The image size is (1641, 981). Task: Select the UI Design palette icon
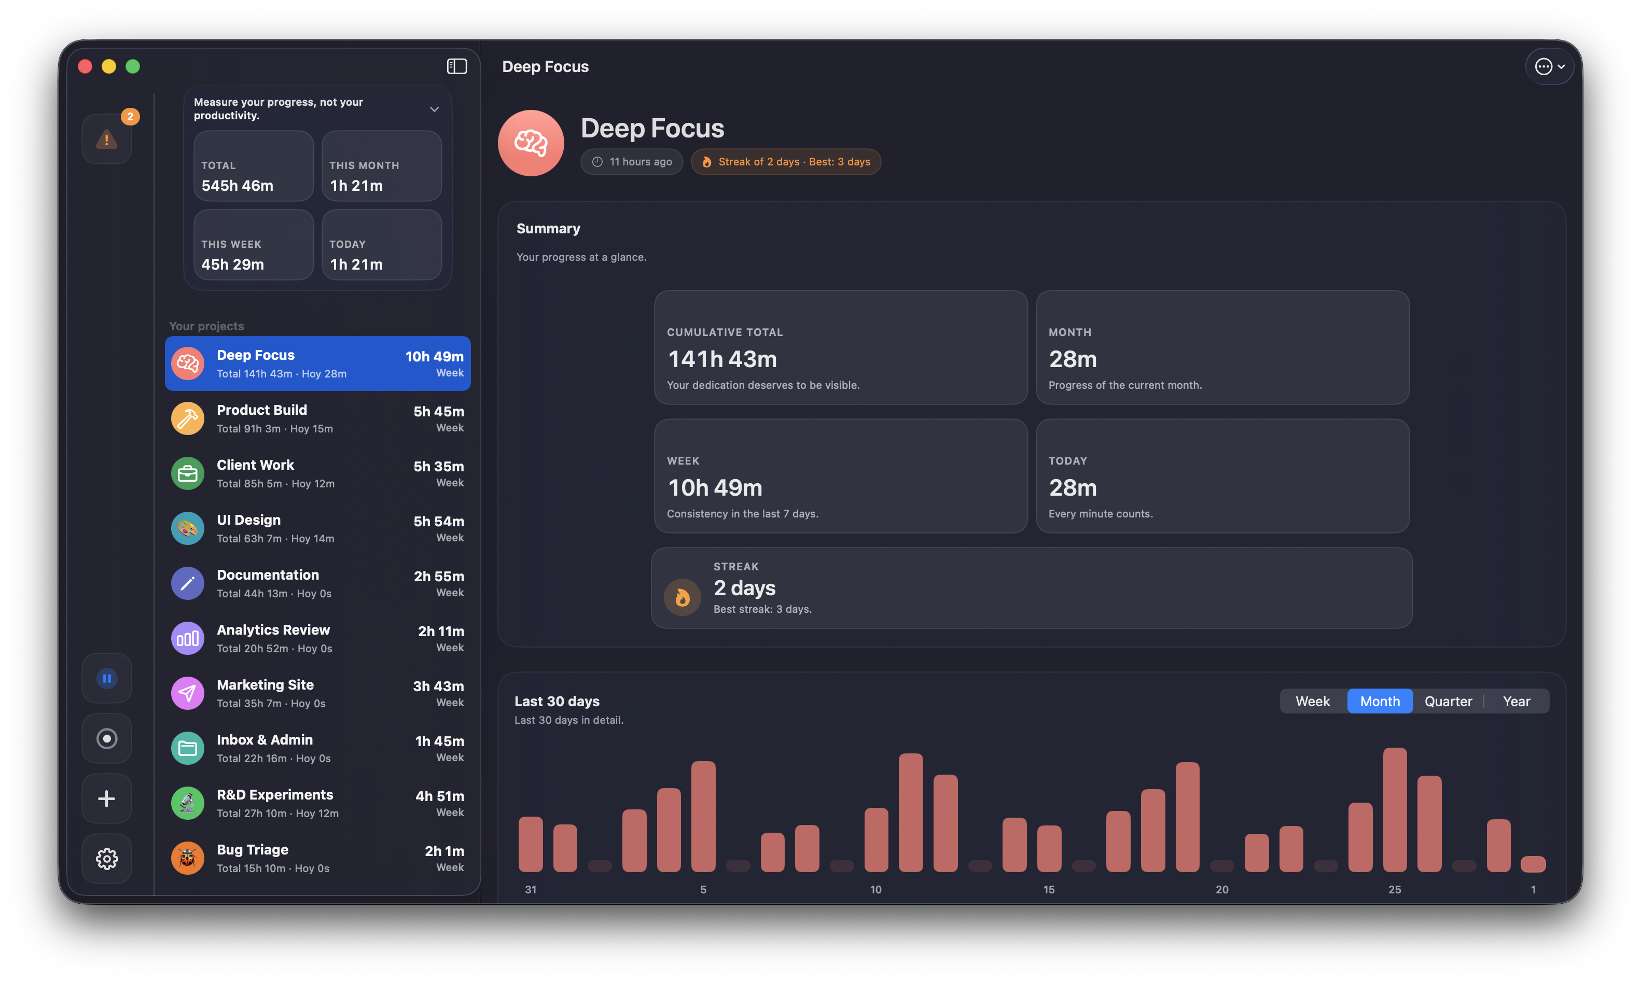point(187,527)
